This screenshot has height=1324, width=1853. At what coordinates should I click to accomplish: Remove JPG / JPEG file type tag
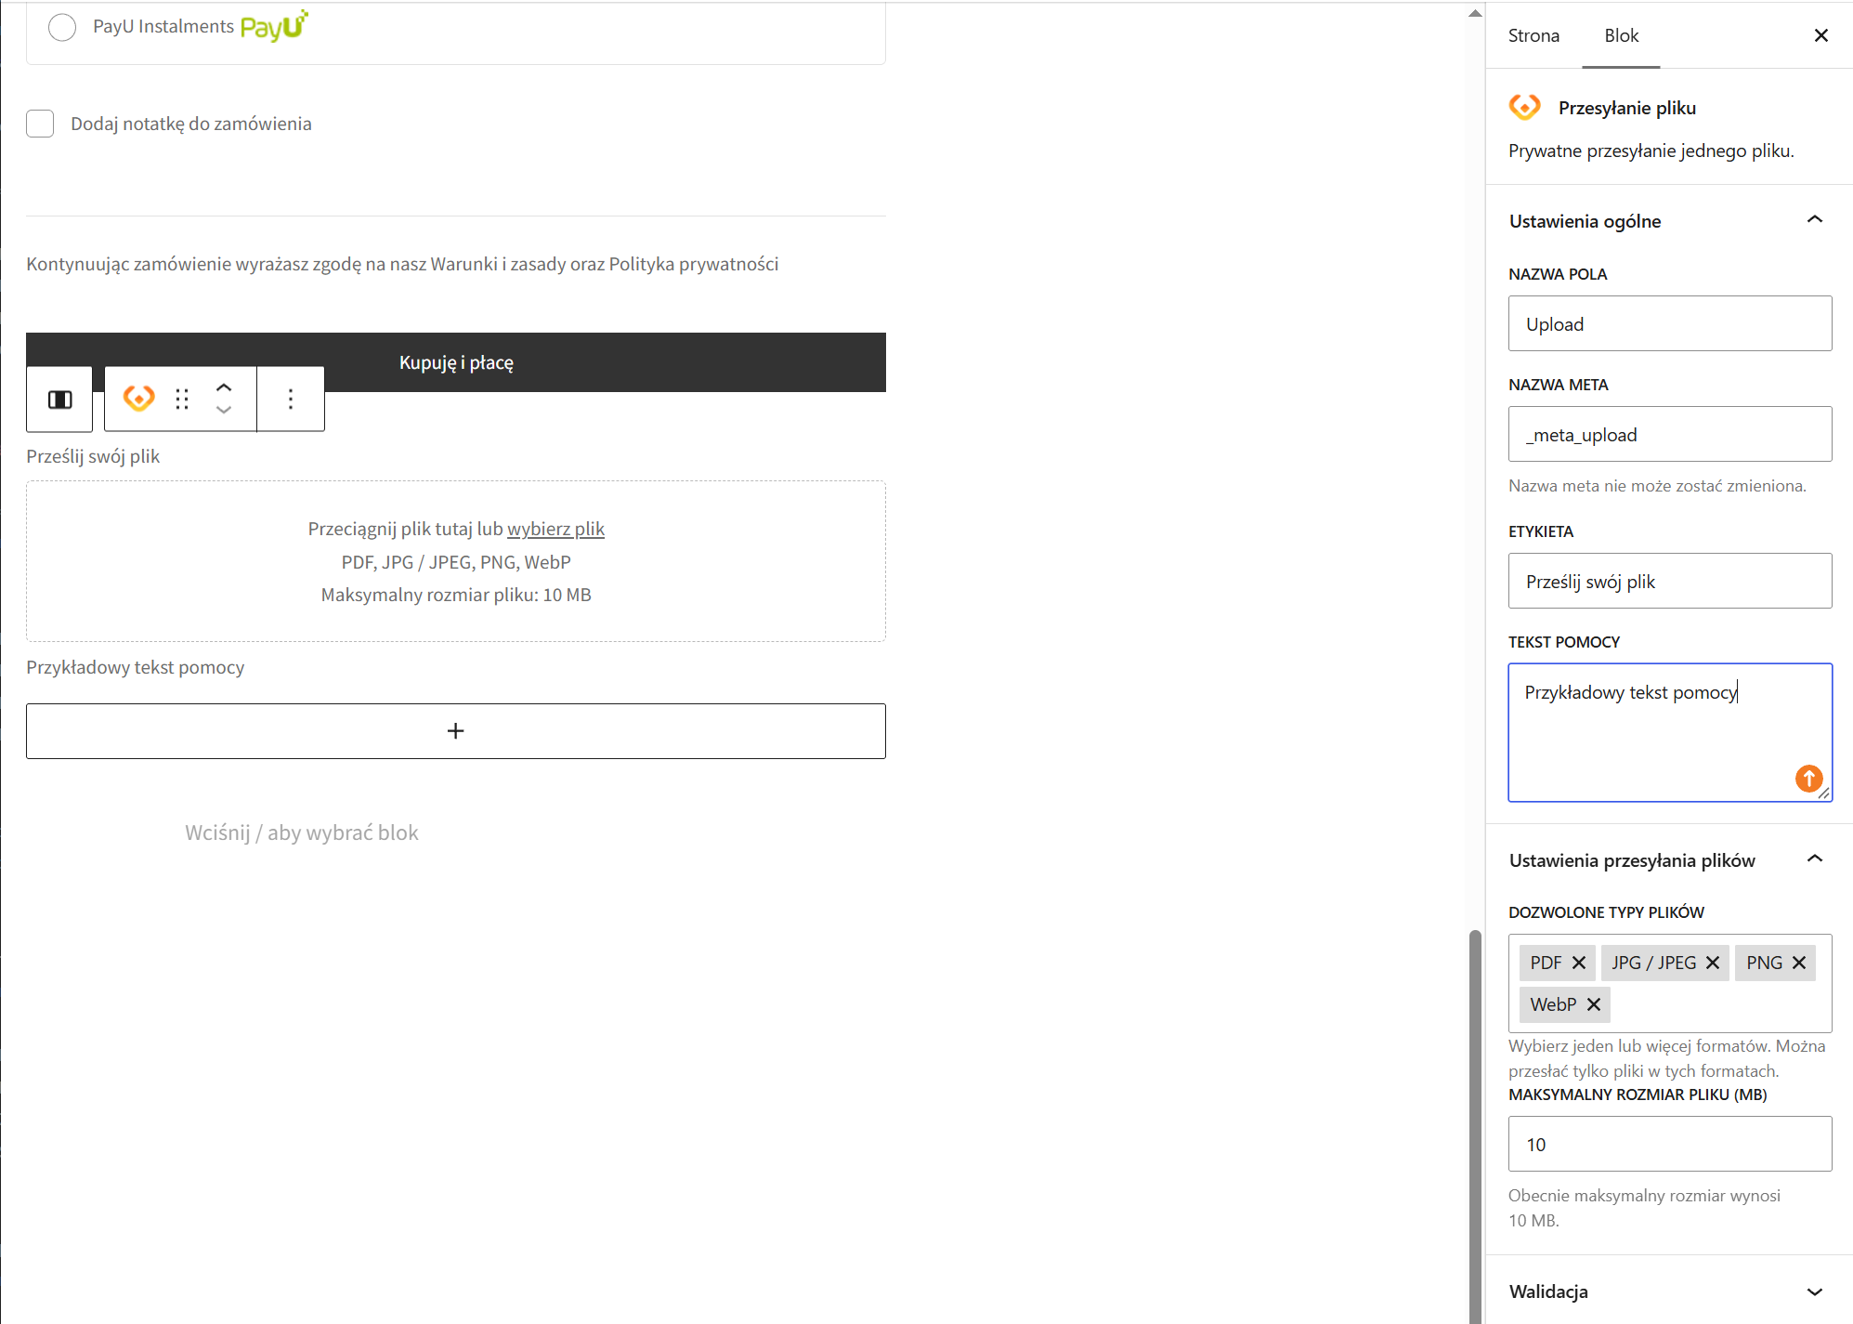[x=1713, y=963]
